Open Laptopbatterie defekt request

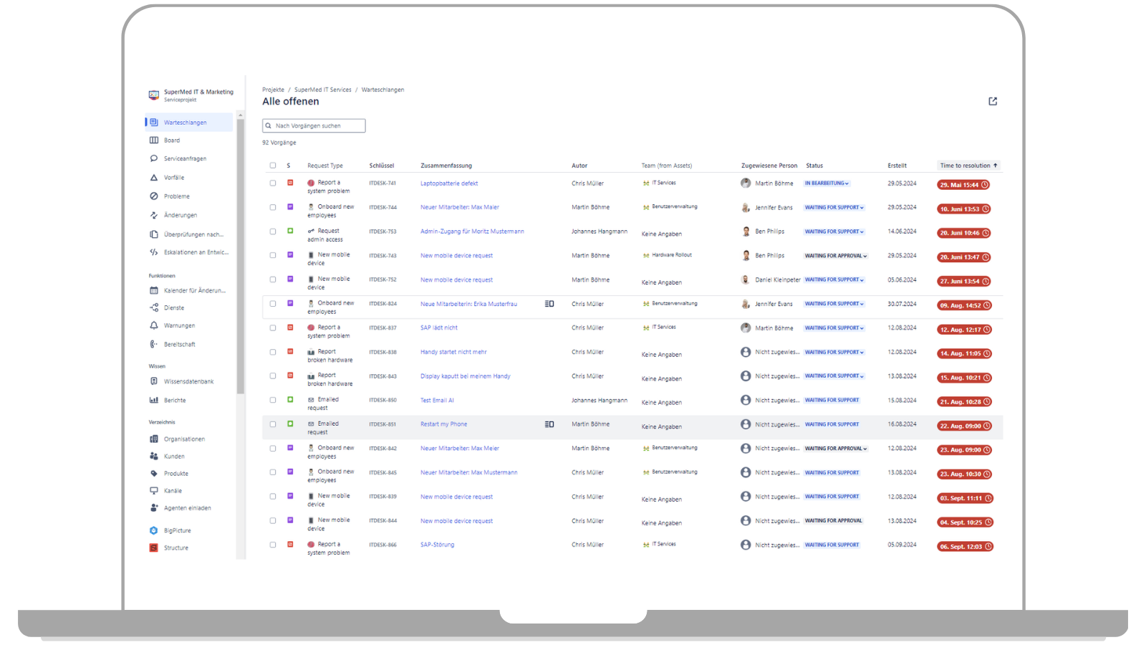pyautogui.click(x=449, y=183)
